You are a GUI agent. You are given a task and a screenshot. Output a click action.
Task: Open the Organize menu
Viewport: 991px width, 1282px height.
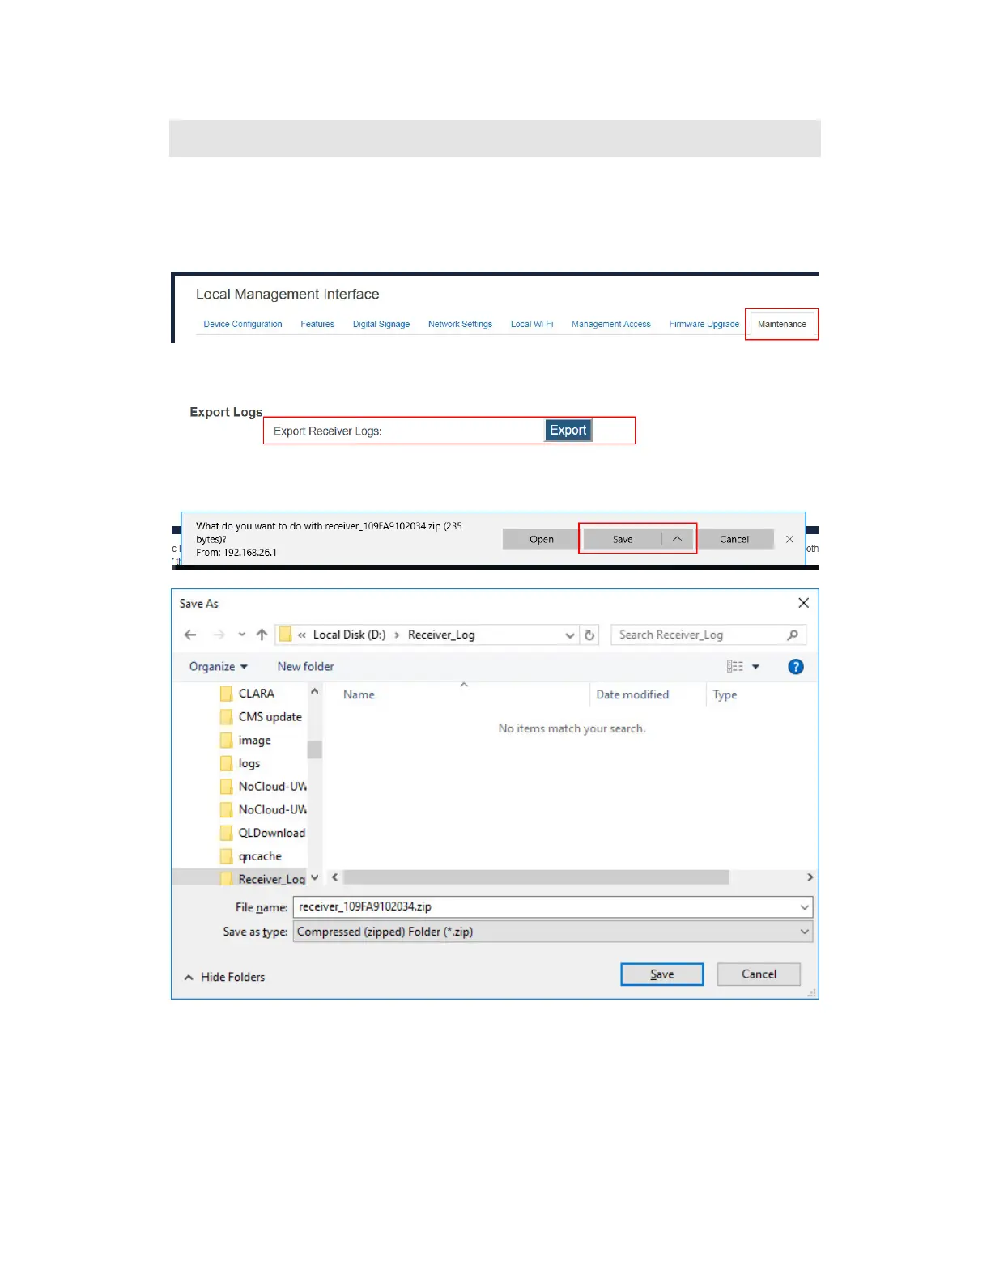[218, 667]
